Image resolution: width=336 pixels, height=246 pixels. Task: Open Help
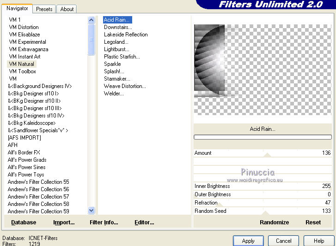click(319, 241)
